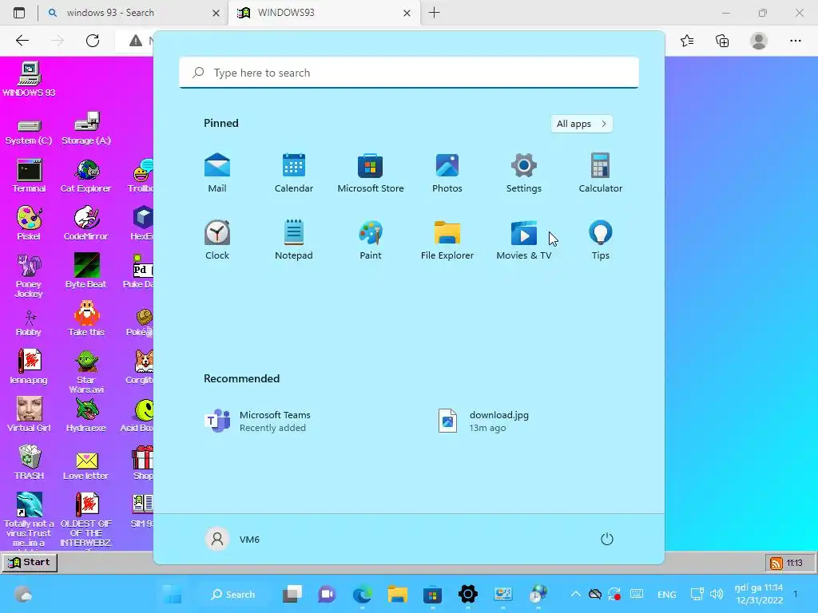Open recommended Microsoft Teams item
Image resolution: width=818 pixels, height=613 pixels.
(258, 421)
